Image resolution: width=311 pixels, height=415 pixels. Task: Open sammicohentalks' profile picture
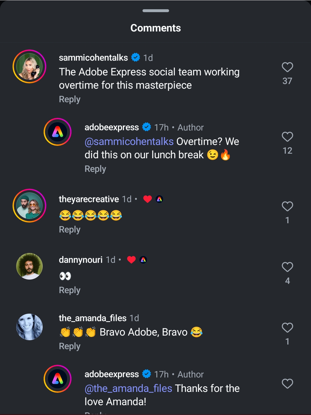tap(29, 66)
